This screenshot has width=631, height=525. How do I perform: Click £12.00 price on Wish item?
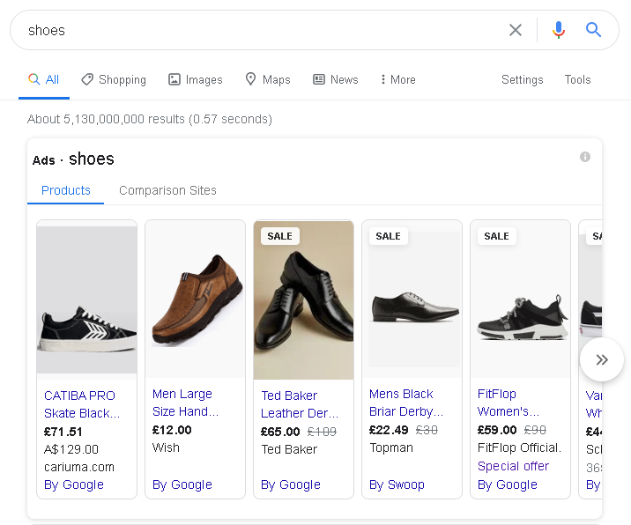coord(172,430)
